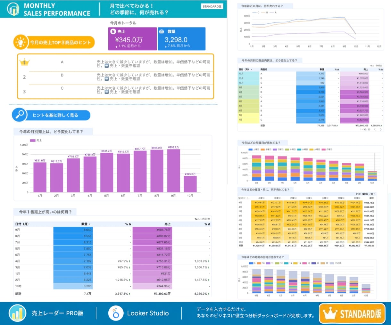Select the 9月 row in the monthly sales table

113,230
